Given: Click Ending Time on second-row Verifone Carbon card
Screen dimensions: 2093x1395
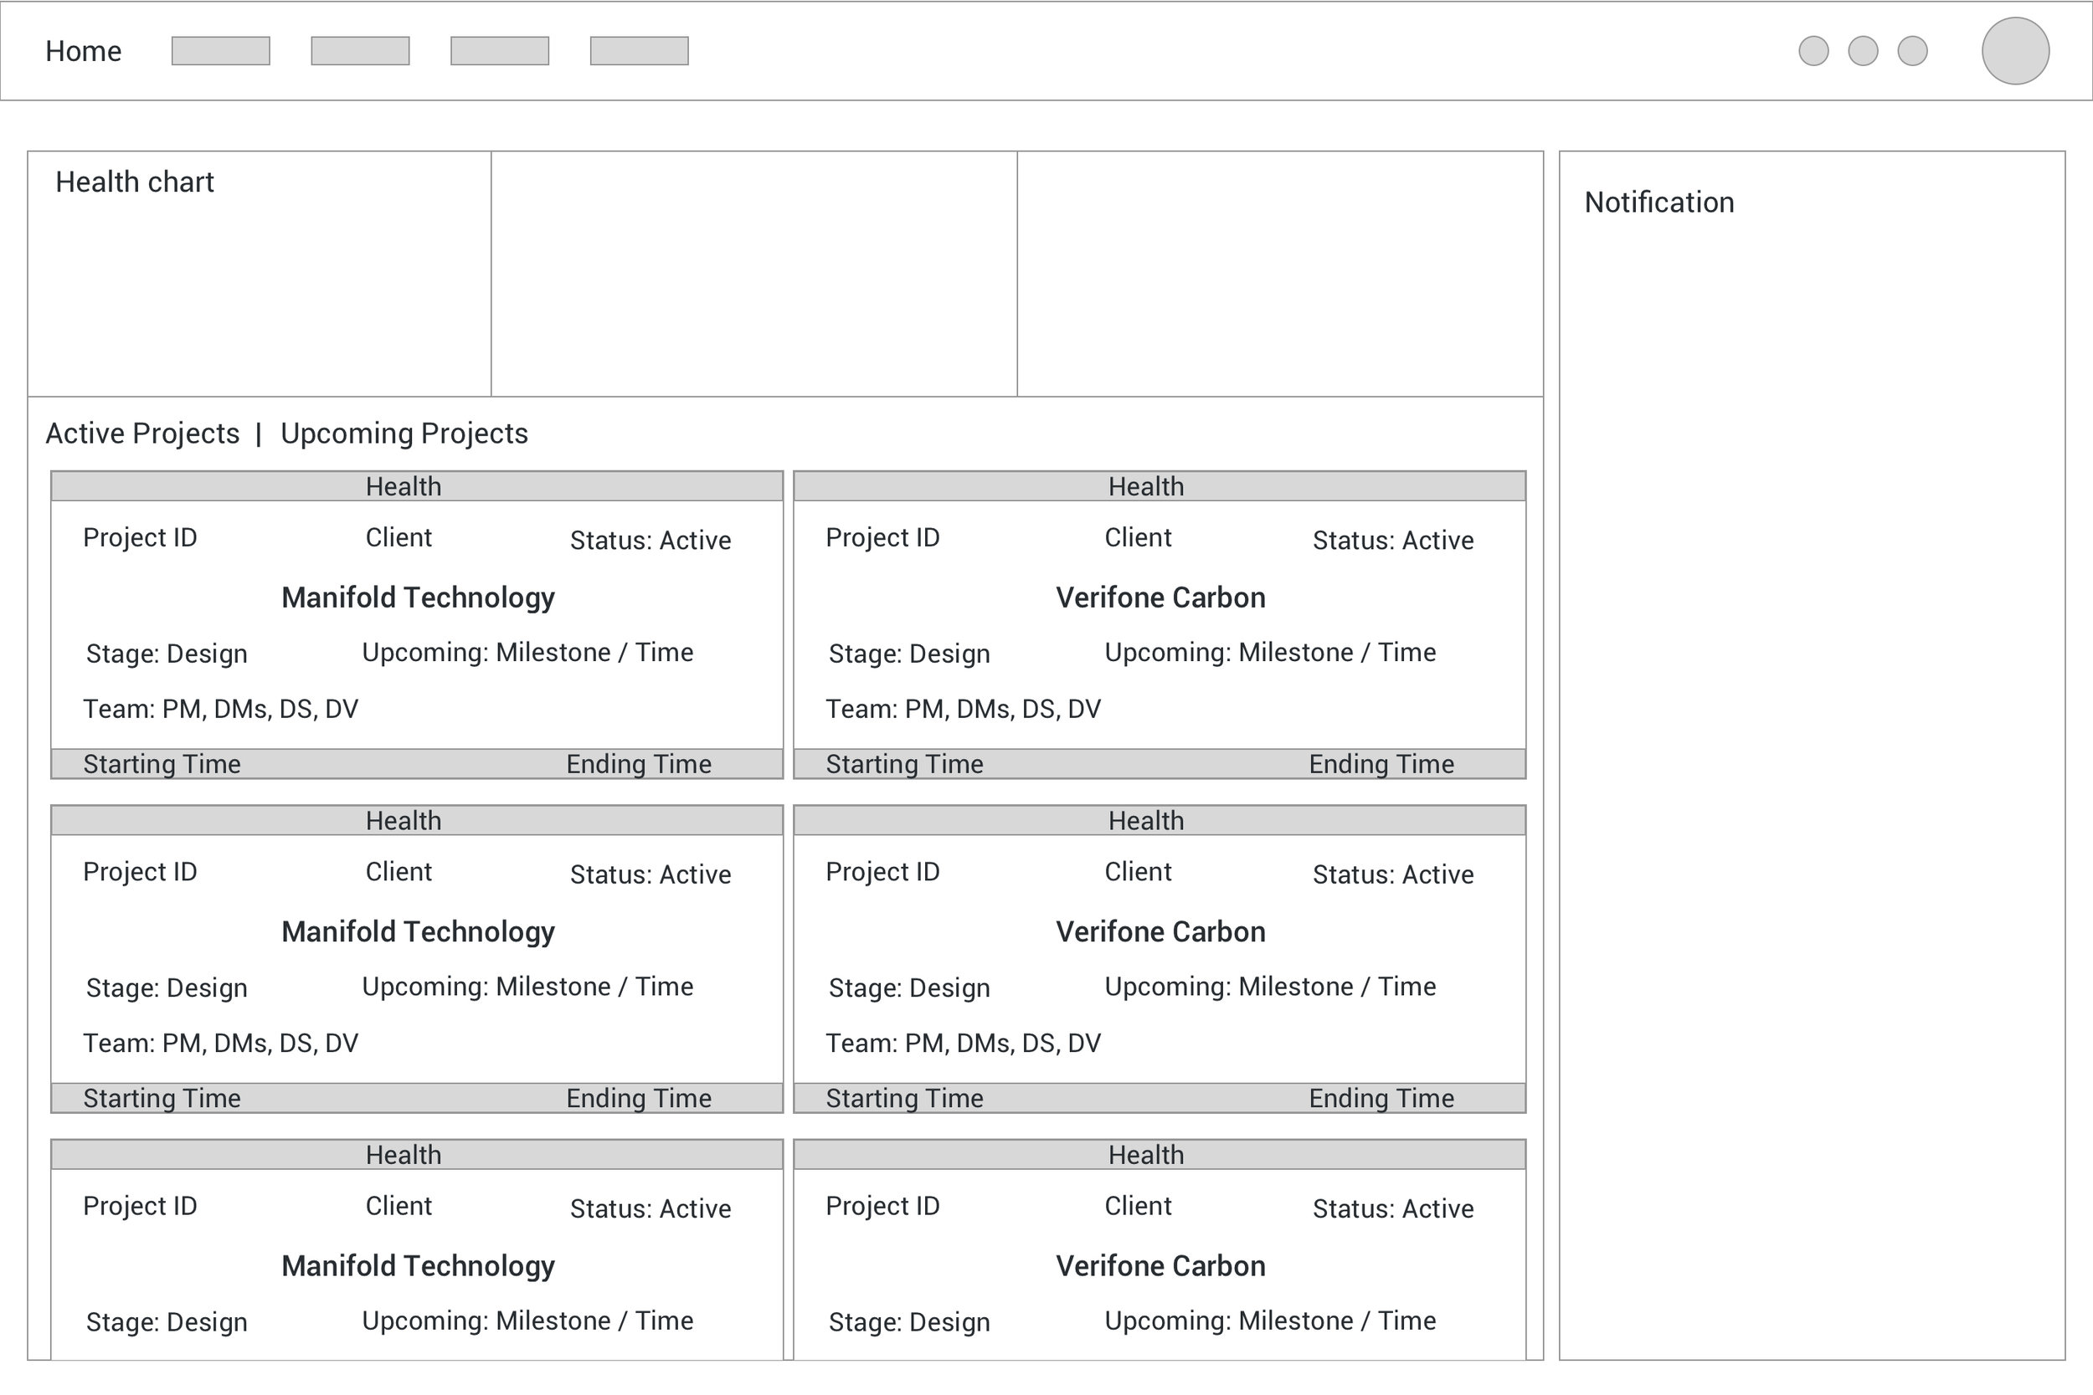Looking at the screenshot, I should pos(1381,1099).
